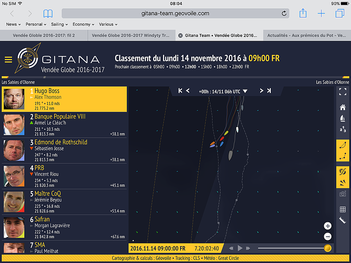Screen dimensions: 351x263
Task: Switch to the Windyty Tr... tab
Action: click(x=131, y=35)
